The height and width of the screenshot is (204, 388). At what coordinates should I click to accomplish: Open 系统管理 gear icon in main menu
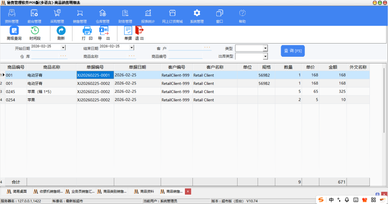point(197,16)
